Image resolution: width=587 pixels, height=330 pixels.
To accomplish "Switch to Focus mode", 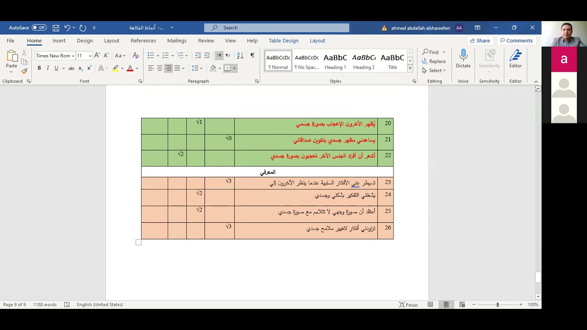I will (408, 304).
